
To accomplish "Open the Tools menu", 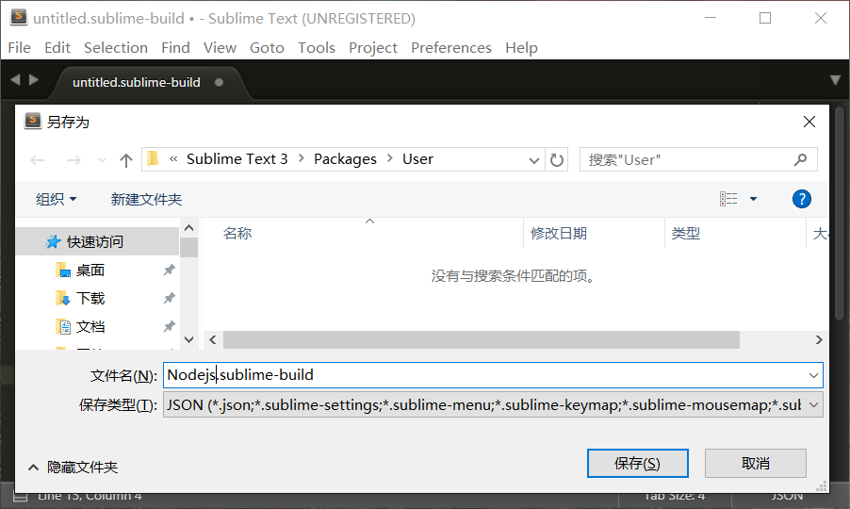I will (x=317, y=48).
